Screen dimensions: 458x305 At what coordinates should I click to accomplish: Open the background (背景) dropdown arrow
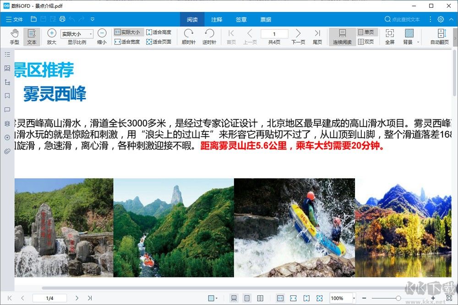(418, 41)
